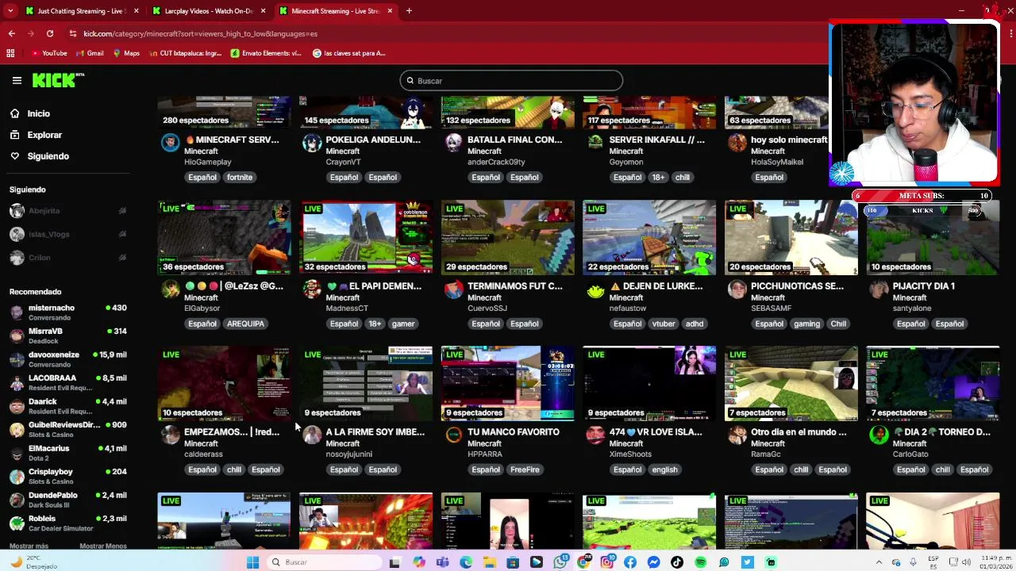Viewport: 1016px width, 571px height.
Task: Click nefaustow channel avatar icon
Action: (595, 291)
